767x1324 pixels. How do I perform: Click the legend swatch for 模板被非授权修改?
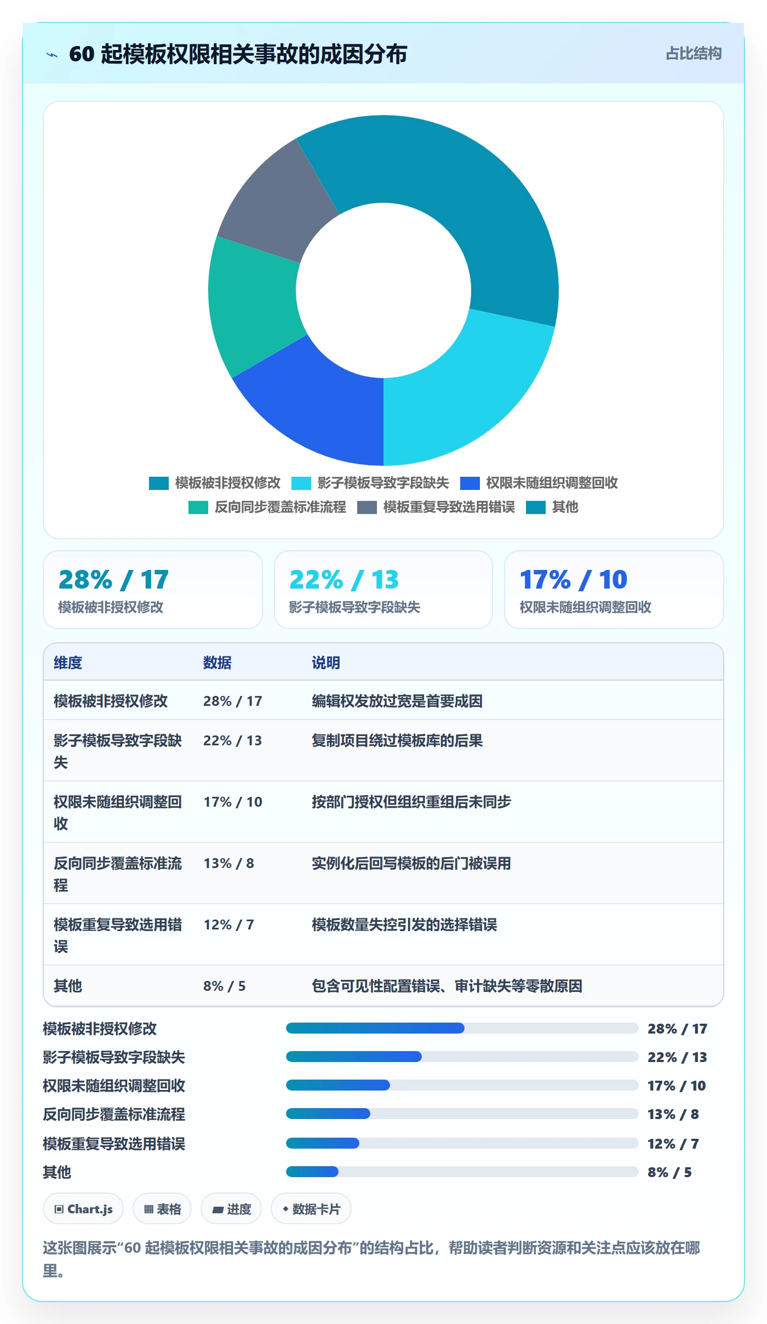coord(159,483)
